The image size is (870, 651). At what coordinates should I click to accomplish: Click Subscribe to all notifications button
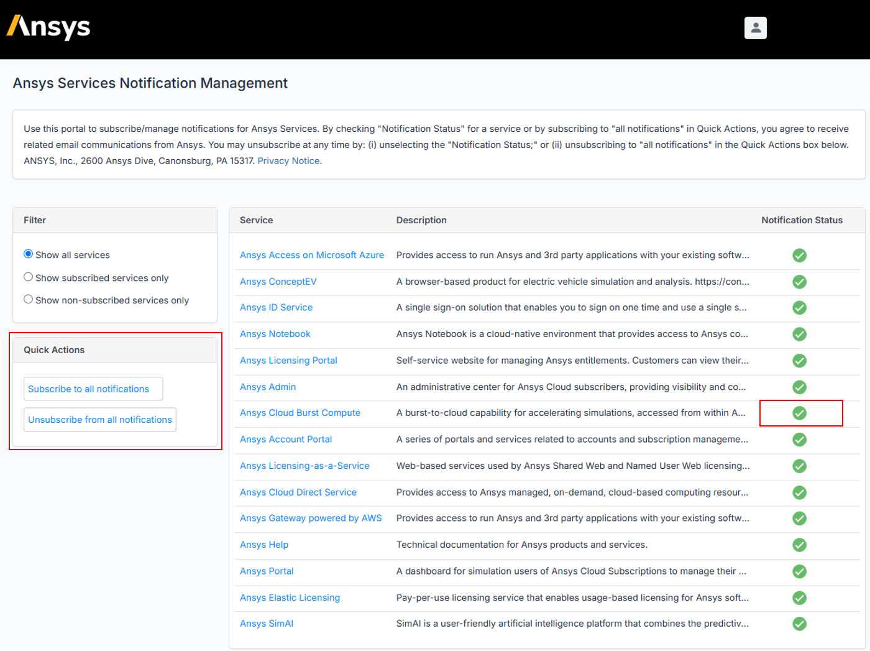[x=93, y=389]
